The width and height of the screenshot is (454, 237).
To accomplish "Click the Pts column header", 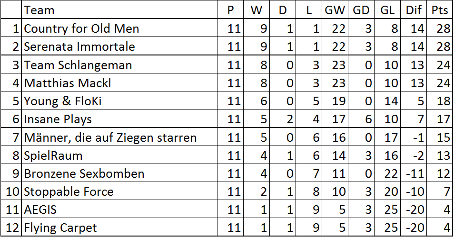I will [440, 10].
